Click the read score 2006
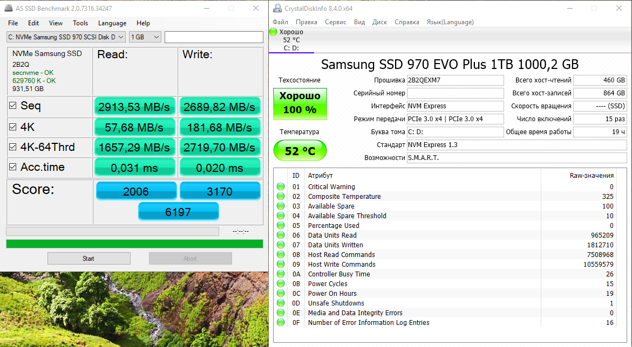The image size is (632, 347). coord(136,191)
